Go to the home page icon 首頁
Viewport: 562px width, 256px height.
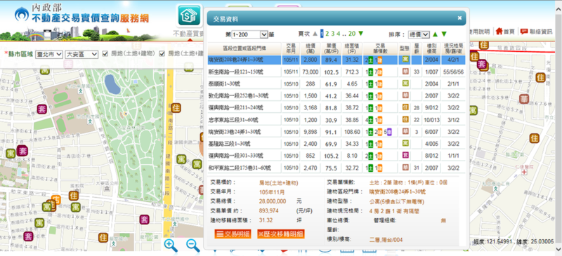point(505,32)
